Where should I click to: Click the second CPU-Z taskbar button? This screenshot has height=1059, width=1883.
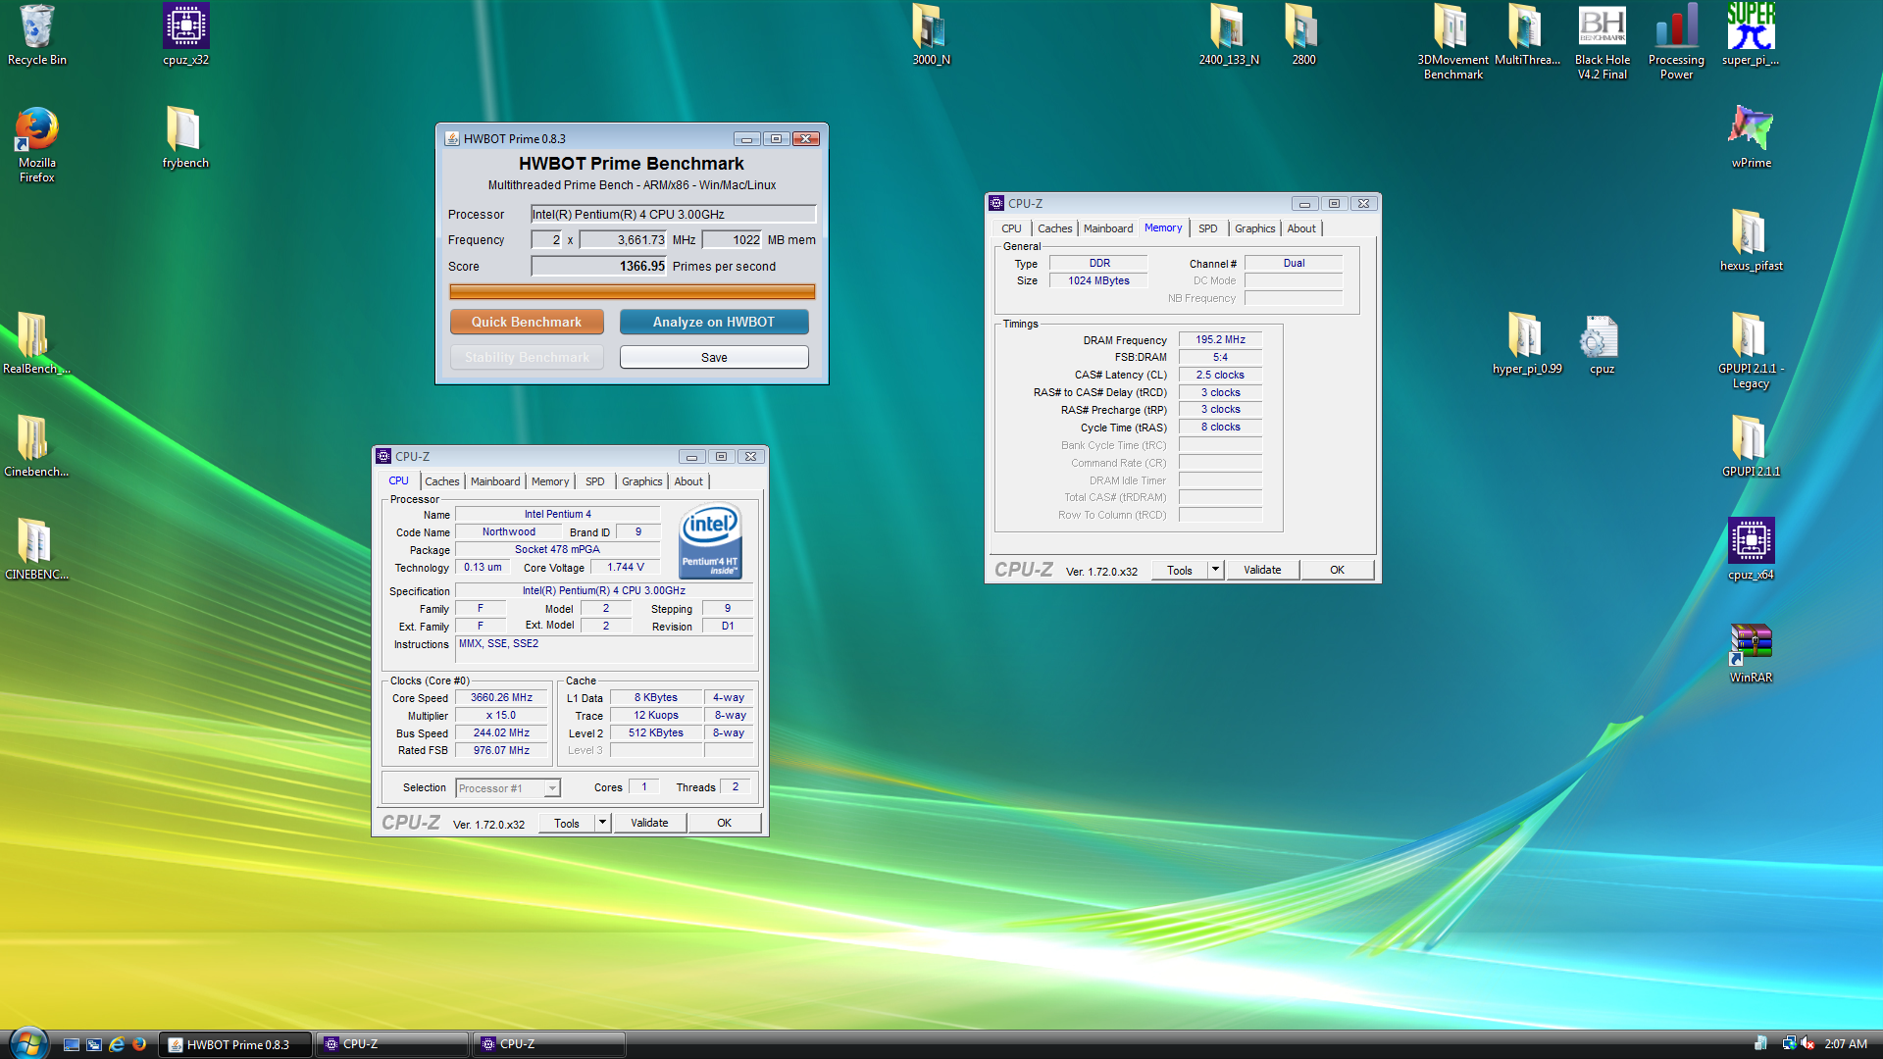548,1044
